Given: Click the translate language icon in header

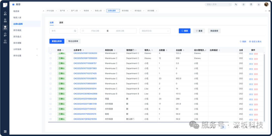Looking at the screenshot, I should [236, 5].
